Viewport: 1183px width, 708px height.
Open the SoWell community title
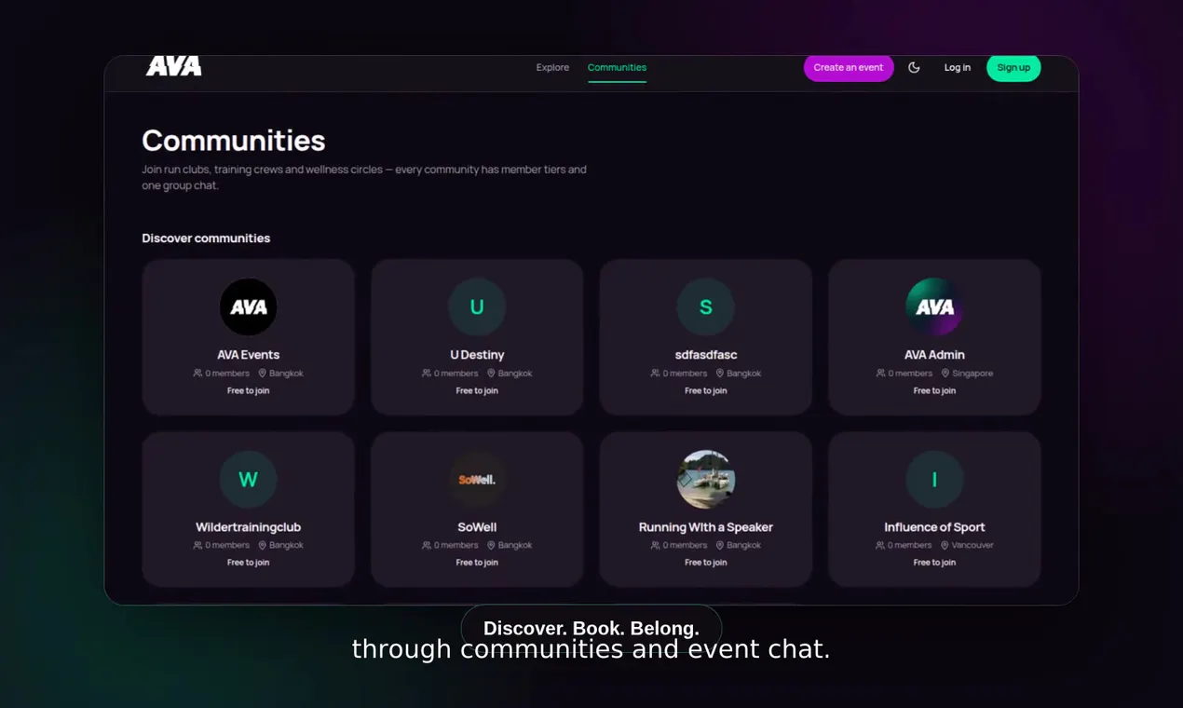coord(477,527)
